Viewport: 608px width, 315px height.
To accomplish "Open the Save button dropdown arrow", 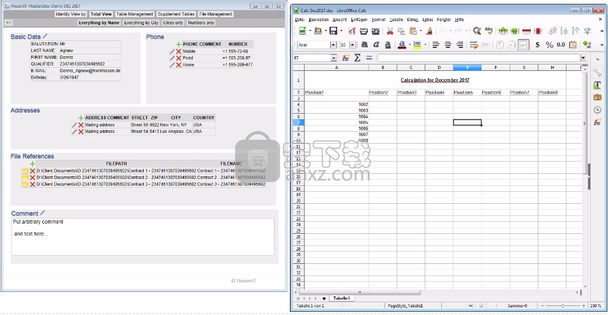I will point(341,31).
